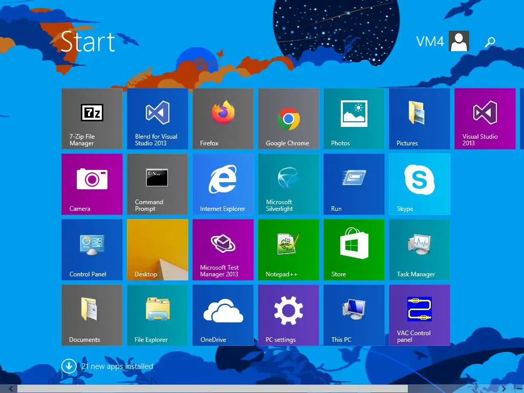Launch Google Chrome
Viewport: 524px width, 393px height.
(x=289, y=119)
